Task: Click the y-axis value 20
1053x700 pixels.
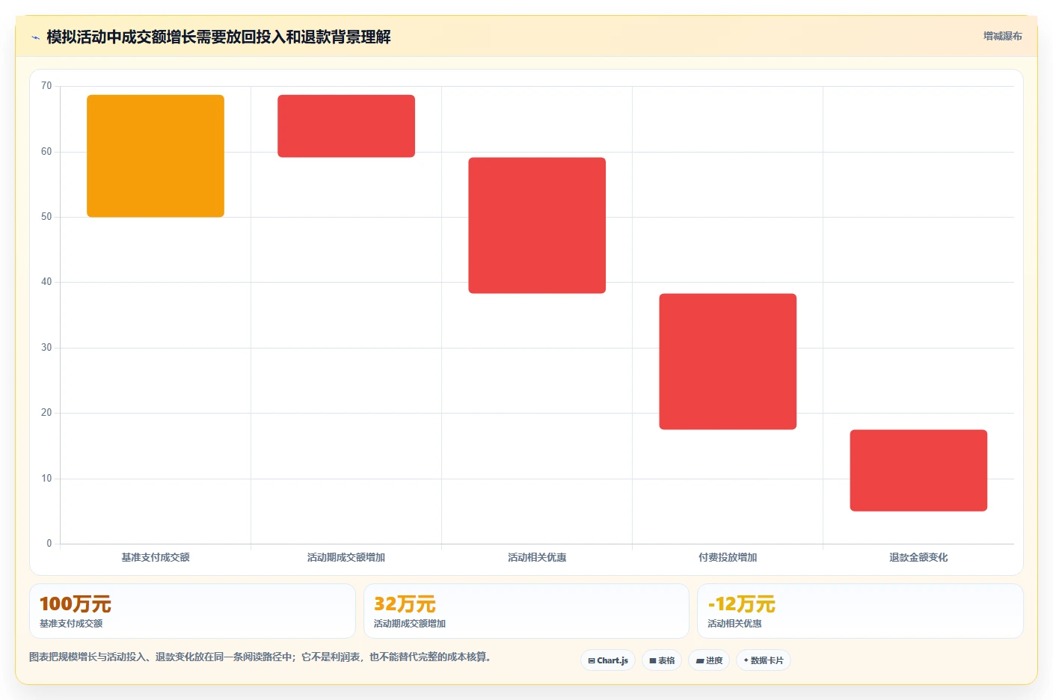Action: pos(46,413)
